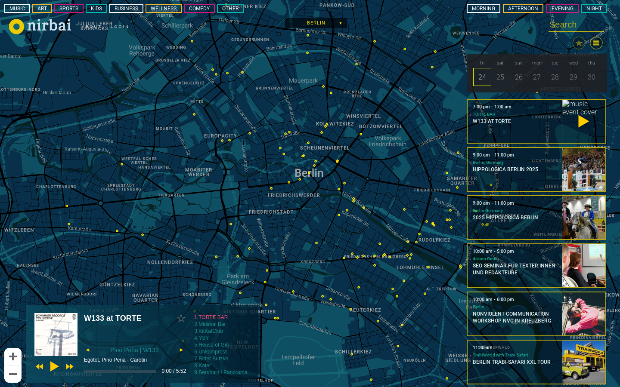Select Thursday 30 in calendar
This screenshot has height=387, width=620.
tap(592, 77)
